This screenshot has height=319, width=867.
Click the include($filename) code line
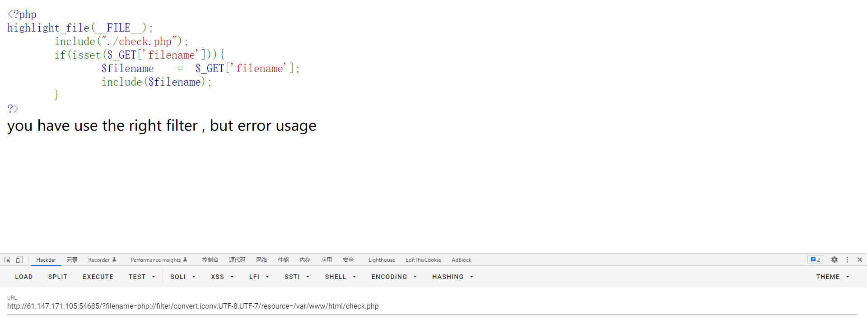(156, 82)
